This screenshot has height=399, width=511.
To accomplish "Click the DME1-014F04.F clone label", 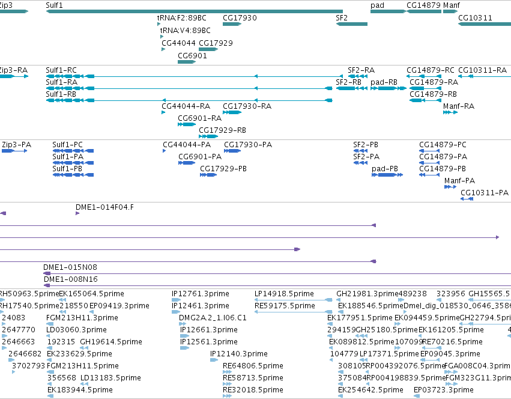I will tap(104, 207).
